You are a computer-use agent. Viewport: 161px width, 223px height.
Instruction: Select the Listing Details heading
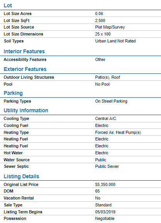coord(22,176)
